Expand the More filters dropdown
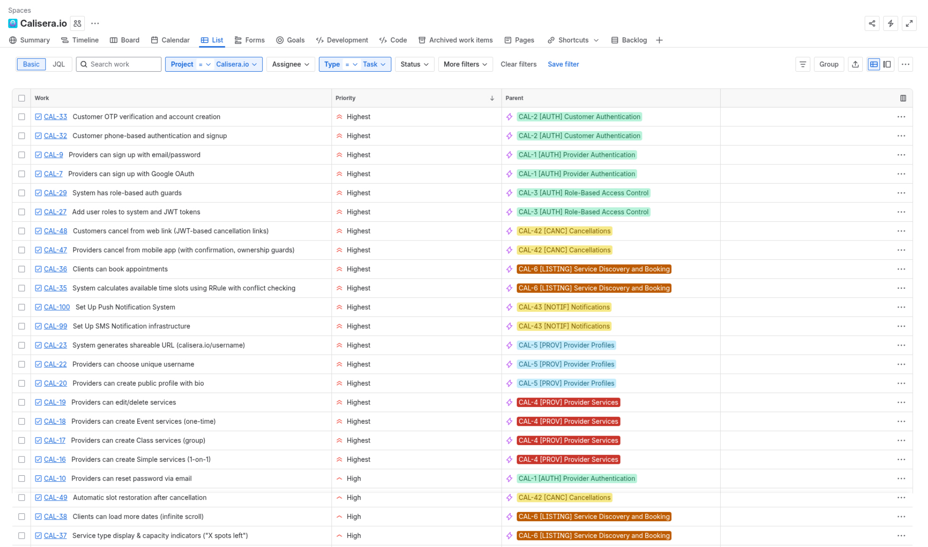The width and height of the screenshot is (928, 547). [465, 64]
